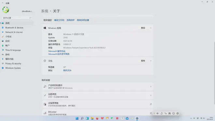This screenshot has width=215, height=121.
Task: Show hidden system tray icons chevron
Action: click(x=191, y=118)
